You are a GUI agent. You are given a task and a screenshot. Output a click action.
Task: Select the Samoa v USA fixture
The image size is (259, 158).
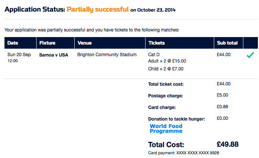click(53, 55)
